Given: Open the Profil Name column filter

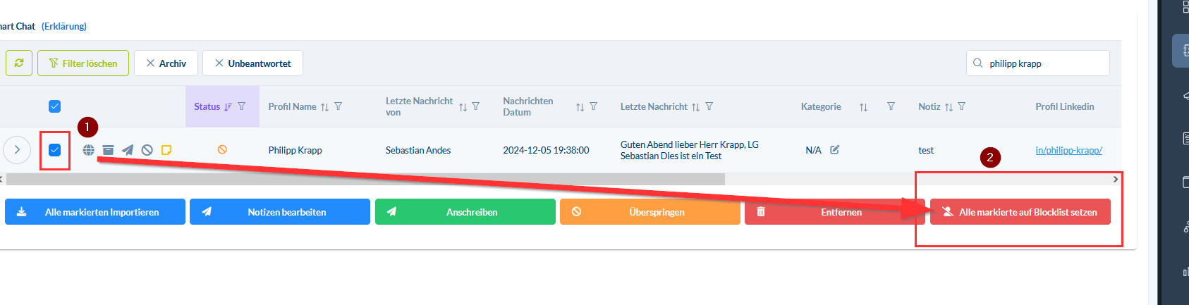Looking at the screenshot, I should (339, 106).
